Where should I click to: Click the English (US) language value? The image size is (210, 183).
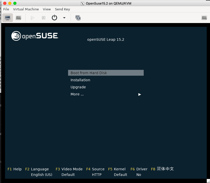click(x=42, y=175)
